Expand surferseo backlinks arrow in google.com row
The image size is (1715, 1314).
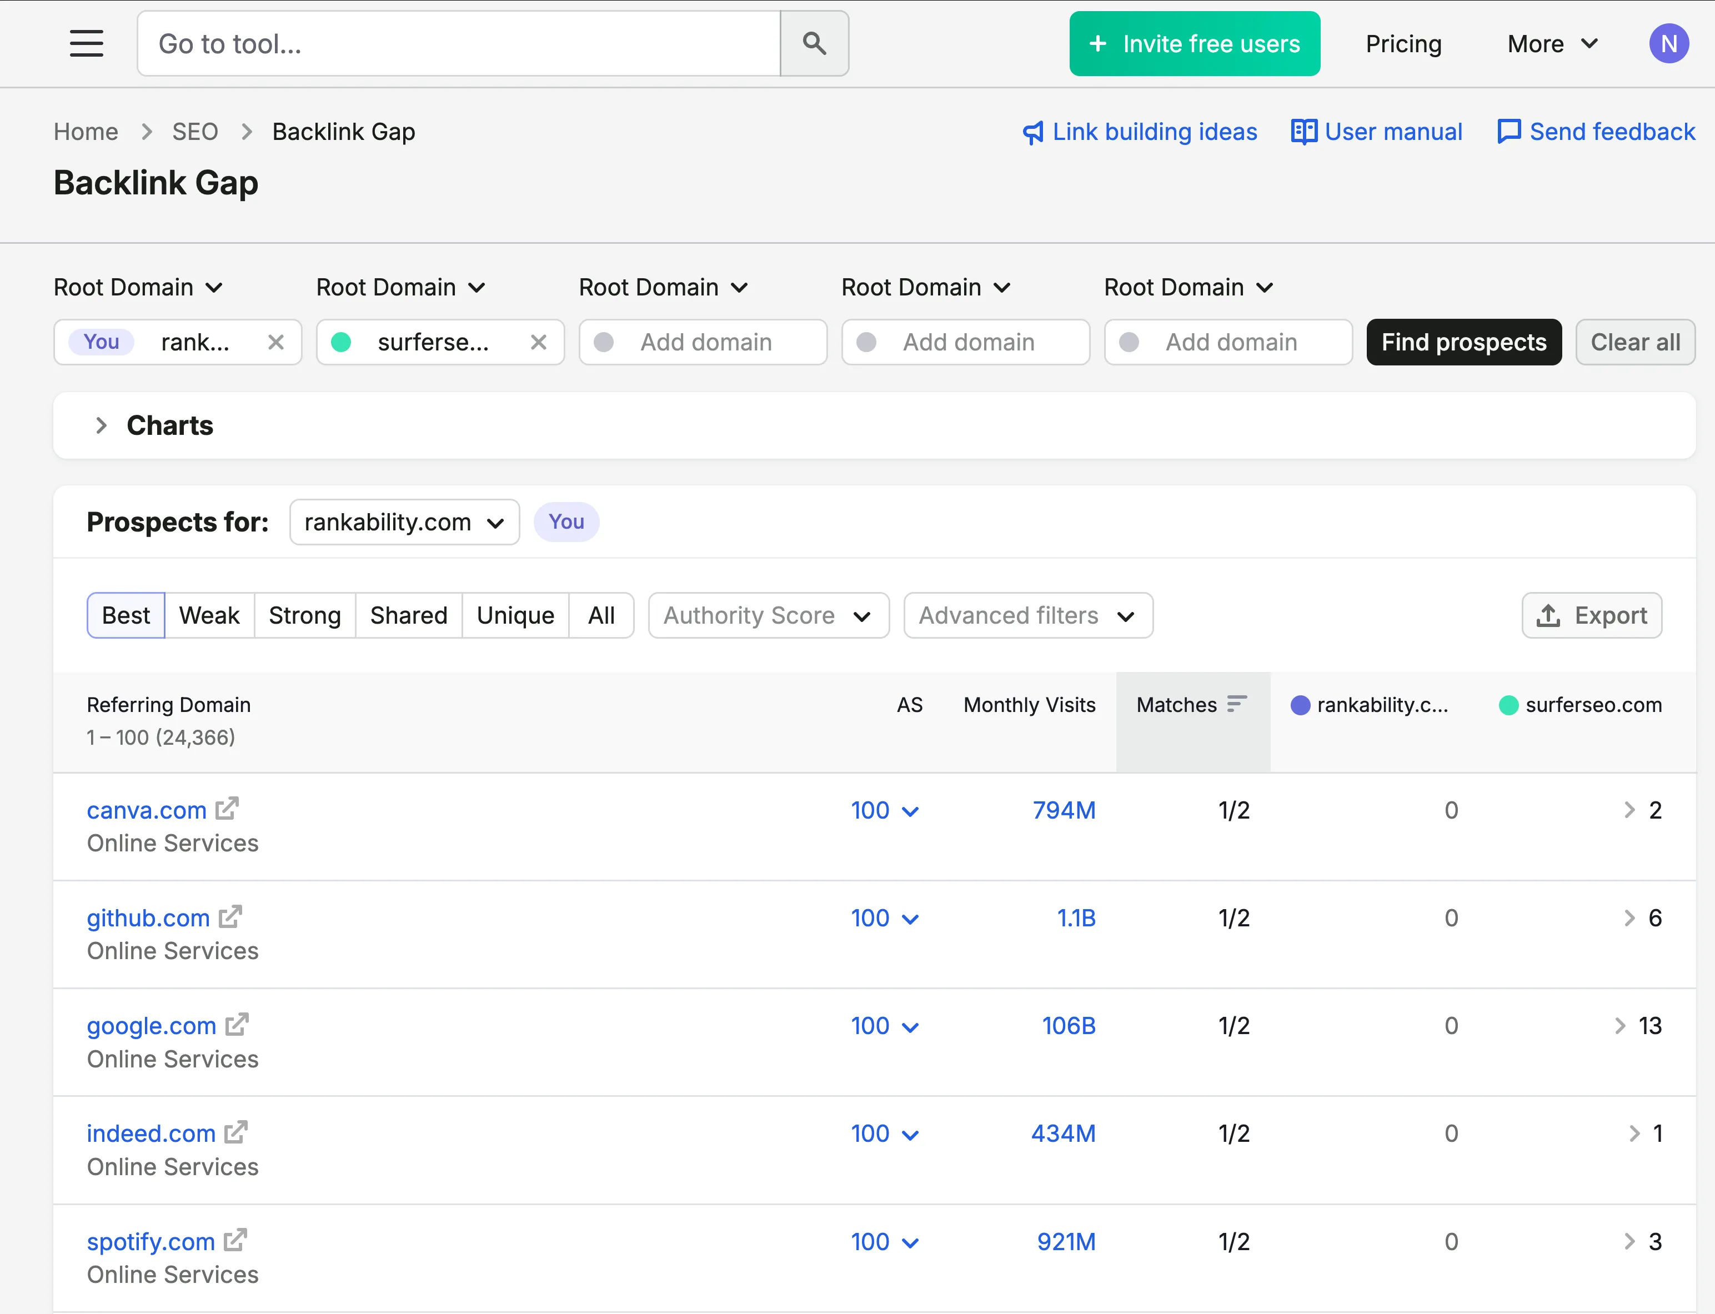point(1619,1026)
